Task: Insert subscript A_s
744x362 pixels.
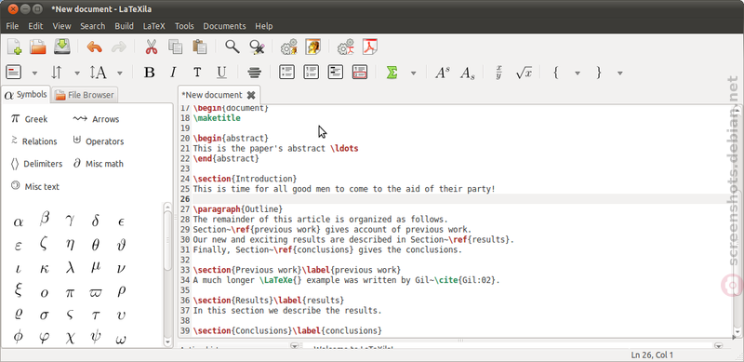Action: tap(467, 73)
